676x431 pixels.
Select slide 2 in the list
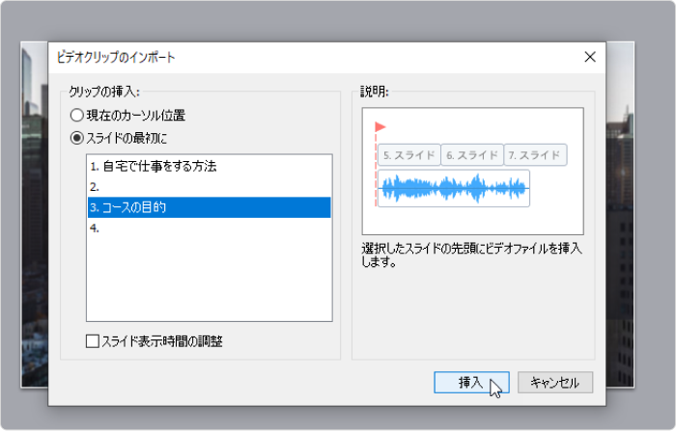pos(210,187)
